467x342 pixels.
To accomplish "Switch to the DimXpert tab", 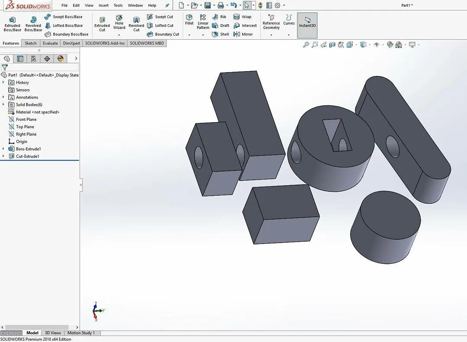I will click(71, 43).
